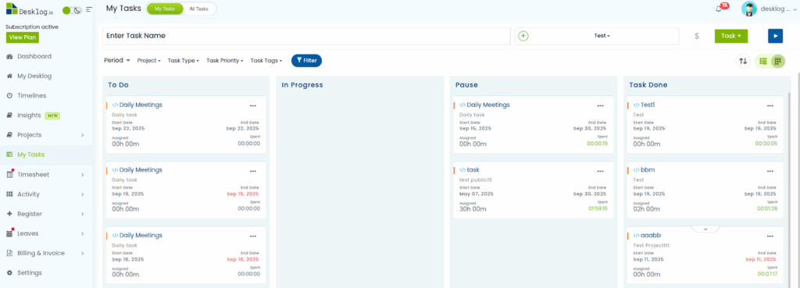Click the blue play timer button
This screenshot has height=288, width=800.
[x=775, y=36]
